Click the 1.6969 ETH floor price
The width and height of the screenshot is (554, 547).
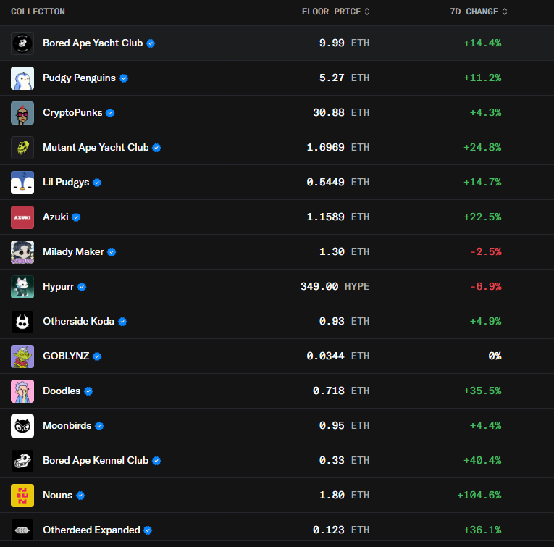click(x=338, y=147)
